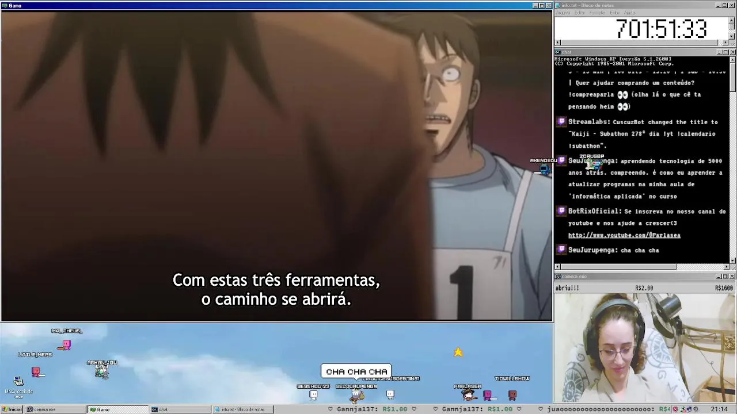Click chat window horizontal scrollbar thumb
Image resolution: width=737 pixels, height=414 pixels.
point(618,267)
